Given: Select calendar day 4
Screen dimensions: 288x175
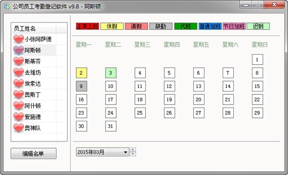Looking at the screenshot, I should 140,73.
